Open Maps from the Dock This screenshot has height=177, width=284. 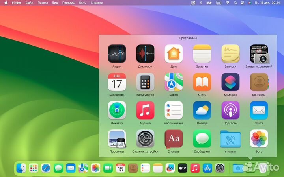[x=83, y=168]
